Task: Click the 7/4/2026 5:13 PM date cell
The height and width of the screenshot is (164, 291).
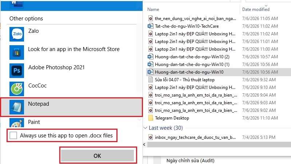Action: 259,137
